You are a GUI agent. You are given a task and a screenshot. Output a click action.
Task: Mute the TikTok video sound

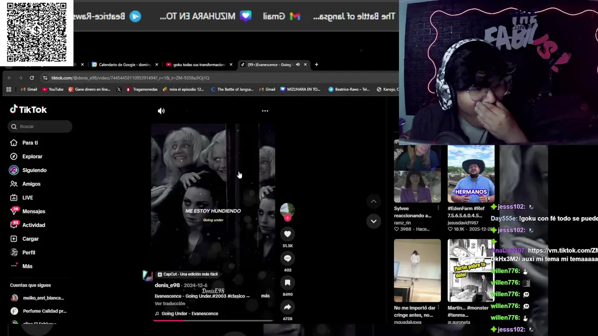161,111
